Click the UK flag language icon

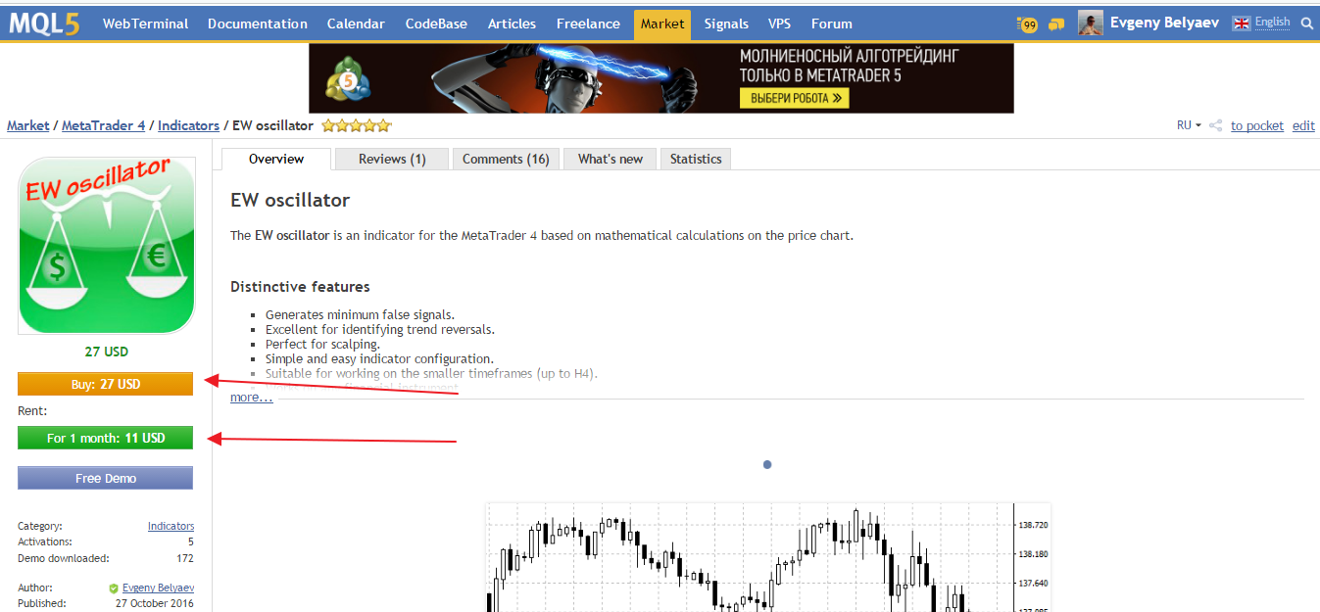point(1242,23)
